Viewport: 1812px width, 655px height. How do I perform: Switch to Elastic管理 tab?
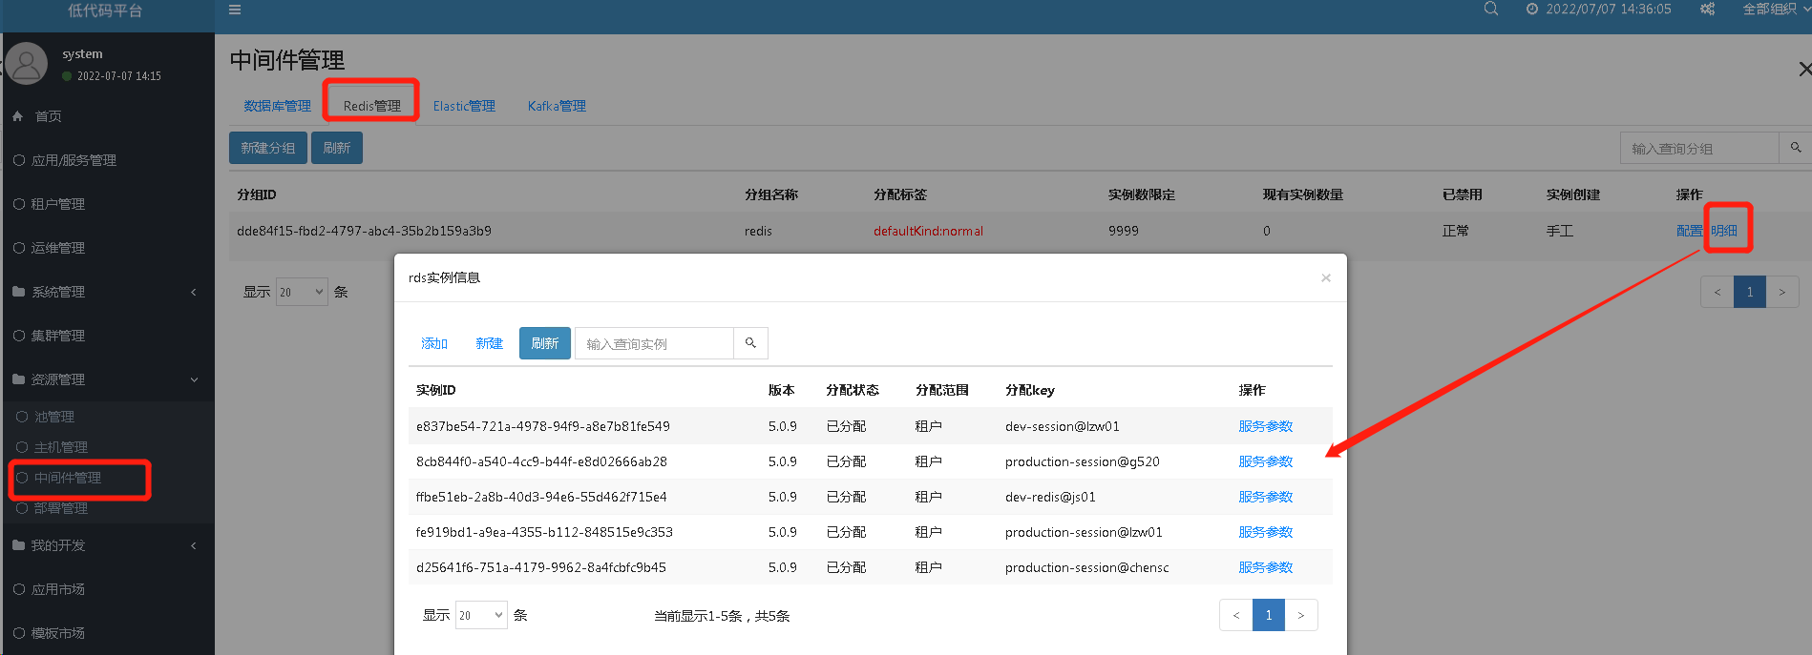pos(464,106)
